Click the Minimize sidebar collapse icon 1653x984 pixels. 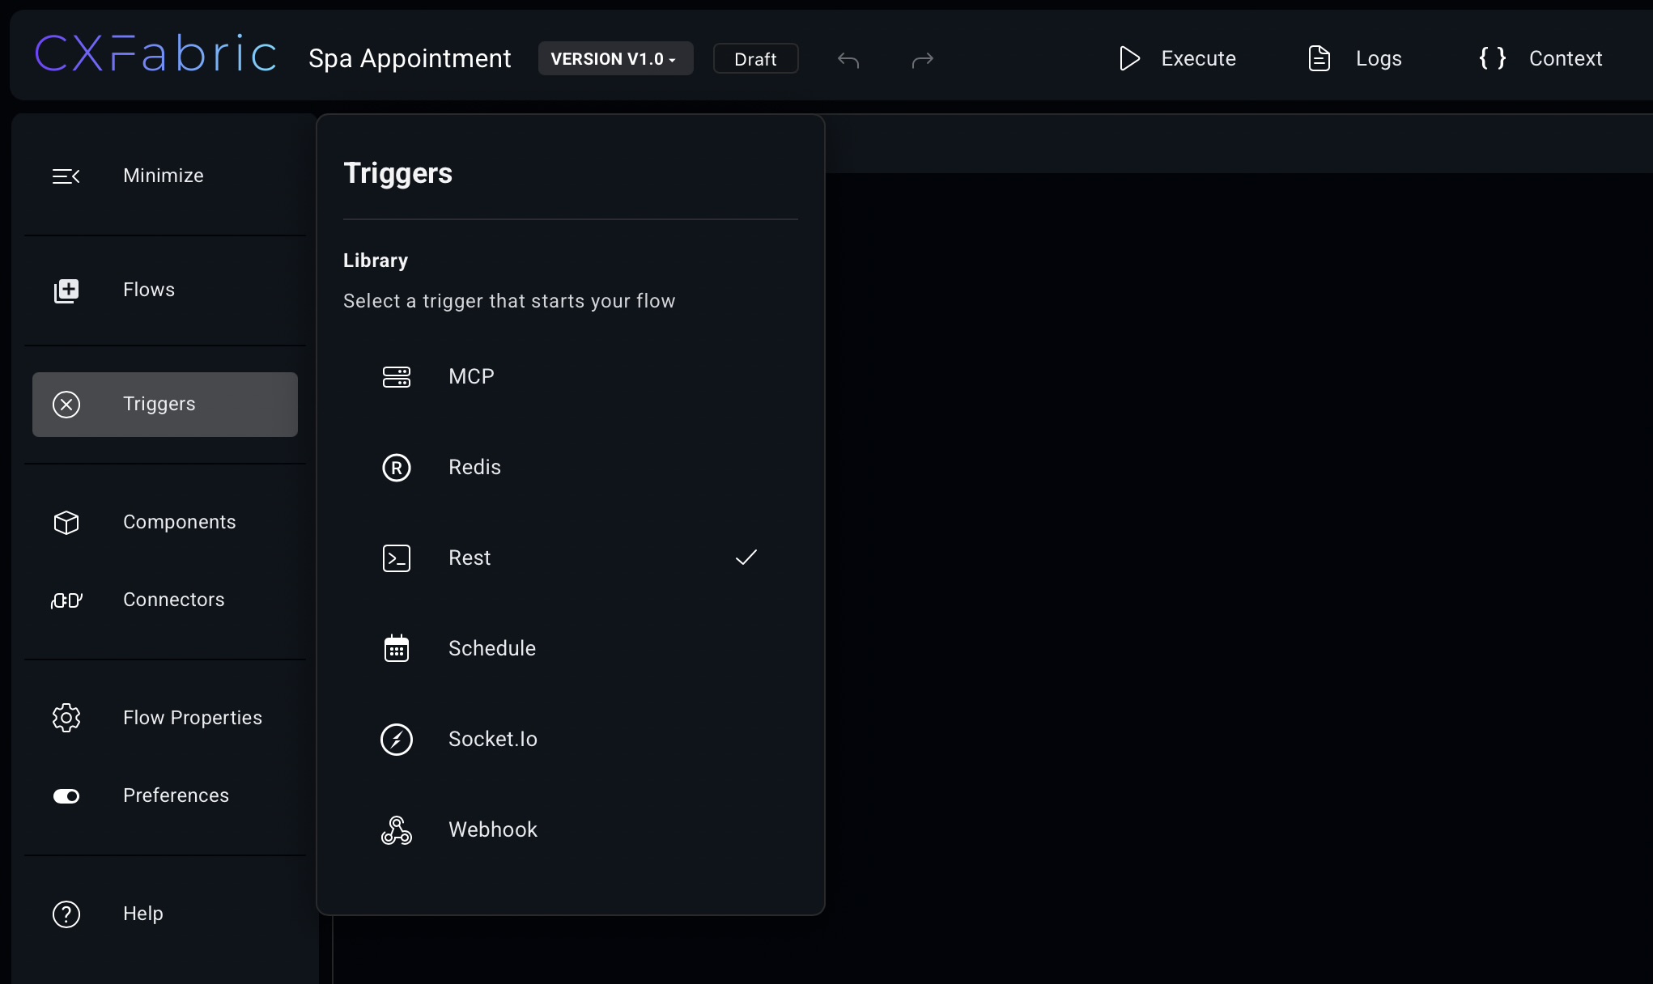(x=66, y=176)
